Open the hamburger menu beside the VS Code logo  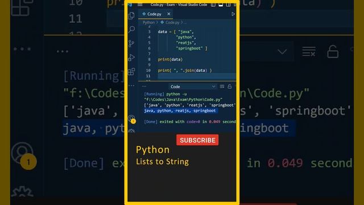pyautogui.click(x=140, y=5)
